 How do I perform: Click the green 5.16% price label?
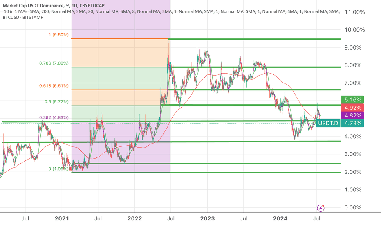(352, 100)
